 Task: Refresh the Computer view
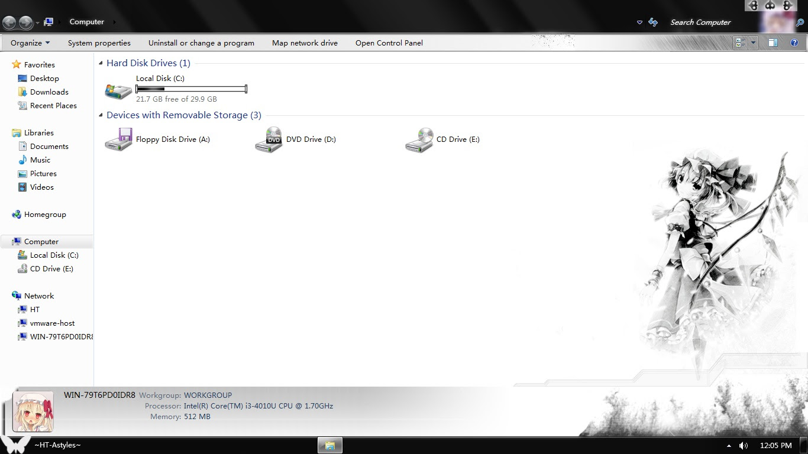[x=653, y=22]
